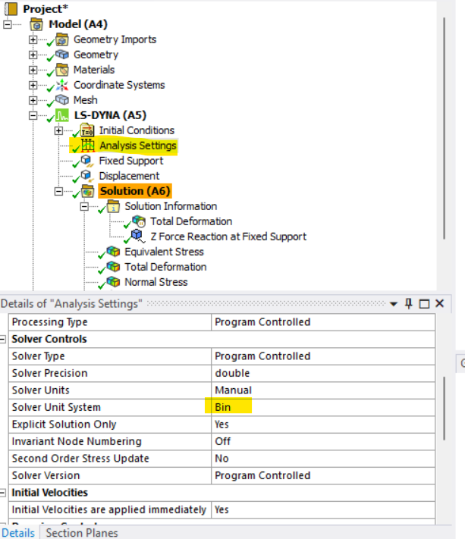
Task: Select Z Force Reaction at Fixed Support
Action: (x=228, y=237)
